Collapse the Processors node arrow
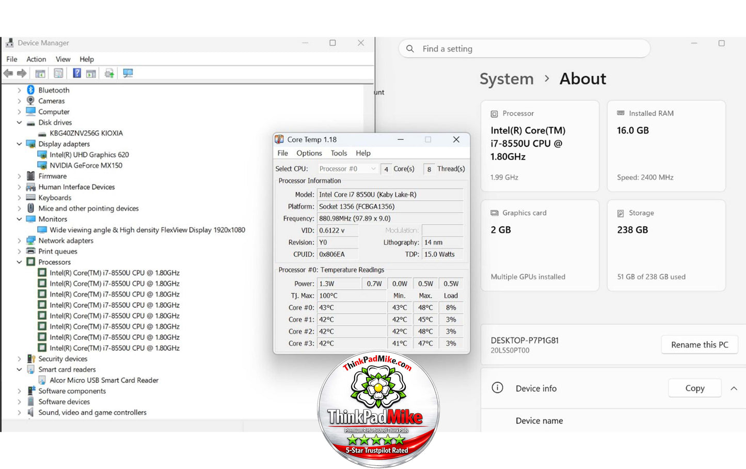Screen dimensions: 746x469 pos(19,262)
